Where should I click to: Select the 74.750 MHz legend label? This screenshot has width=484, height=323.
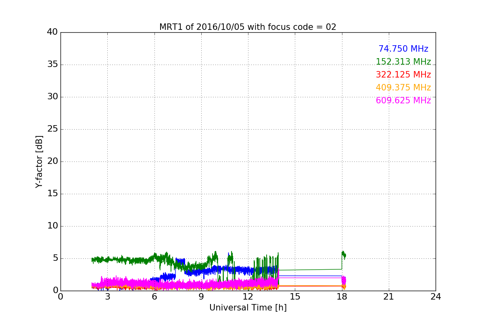click(403, 49)
